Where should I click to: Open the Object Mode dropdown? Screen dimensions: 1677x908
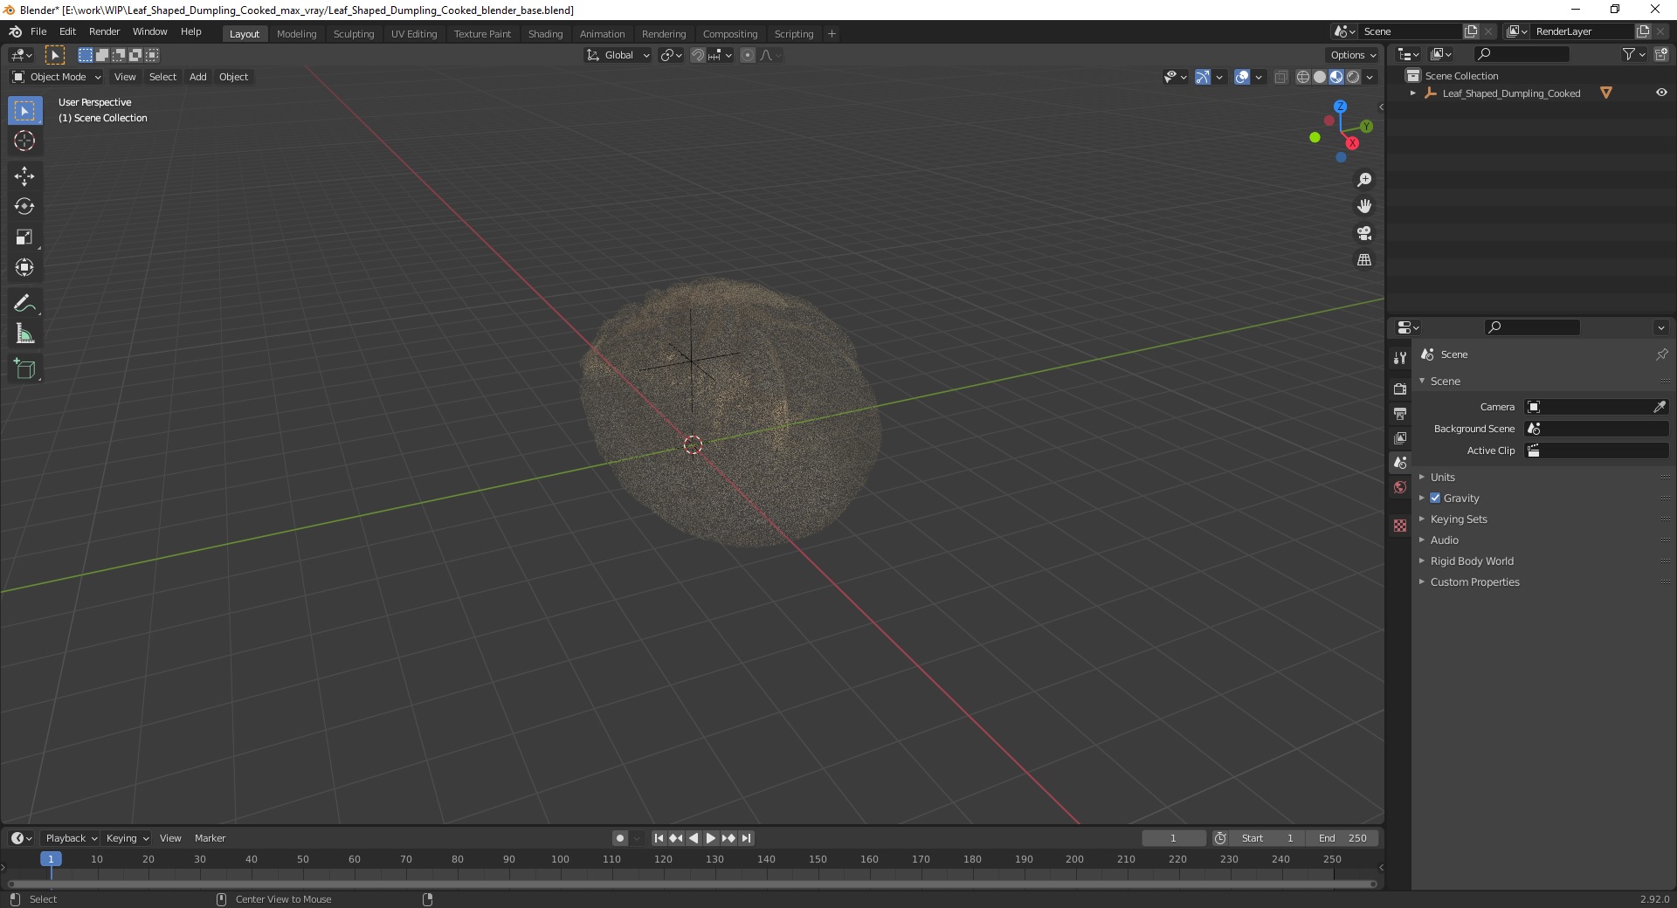[x=57, y=77]
